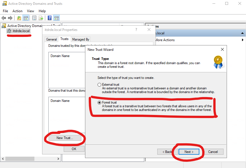Cancel the New Trust Wizard
Image resolution: width=246 pixels, height=168 pixels.
click(213, 152)
